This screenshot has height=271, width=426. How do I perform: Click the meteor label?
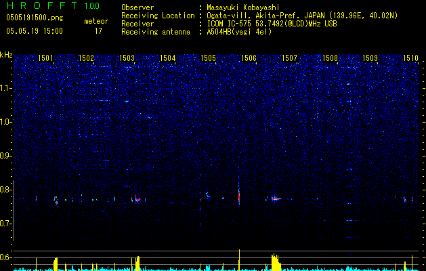pos(96,21)
